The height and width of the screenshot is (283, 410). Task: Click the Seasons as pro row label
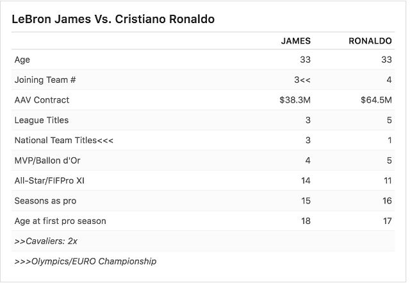pos(45,201)
